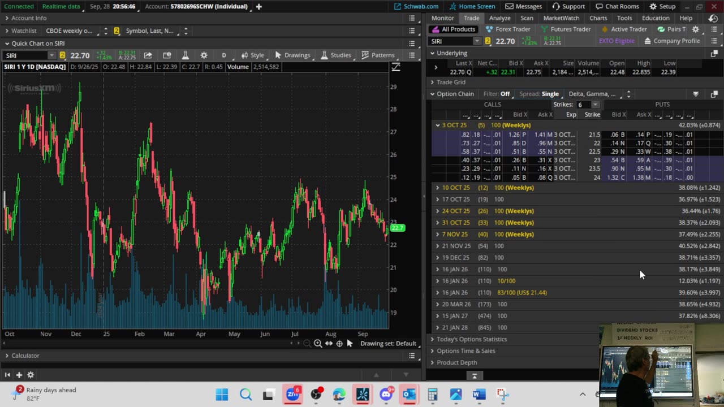Open the Company Profile button
The image size is (724, 407).
672,41
